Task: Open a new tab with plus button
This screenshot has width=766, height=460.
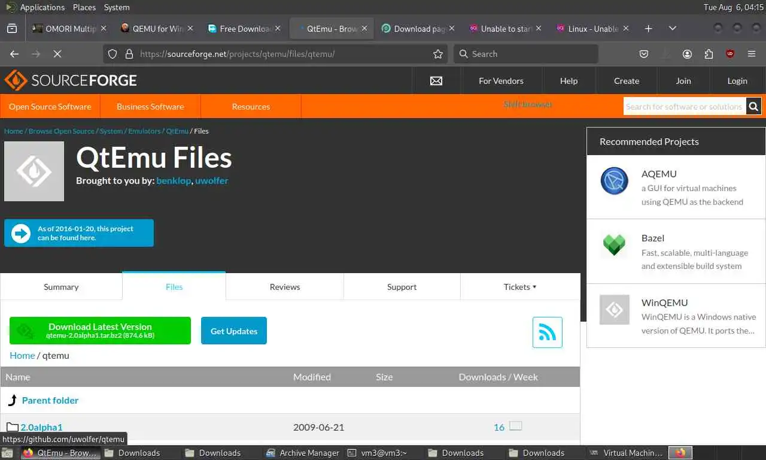Action: pyautogui.click(x=648, y=28)
